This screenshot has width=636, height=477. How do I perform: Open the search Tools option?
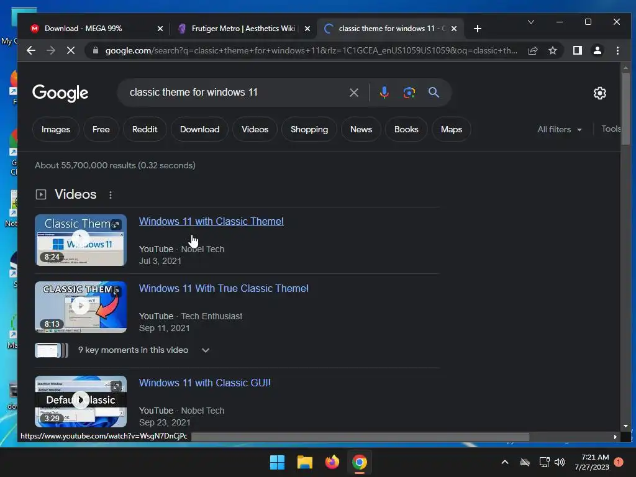pyautogui.click(x=611, y=129)
